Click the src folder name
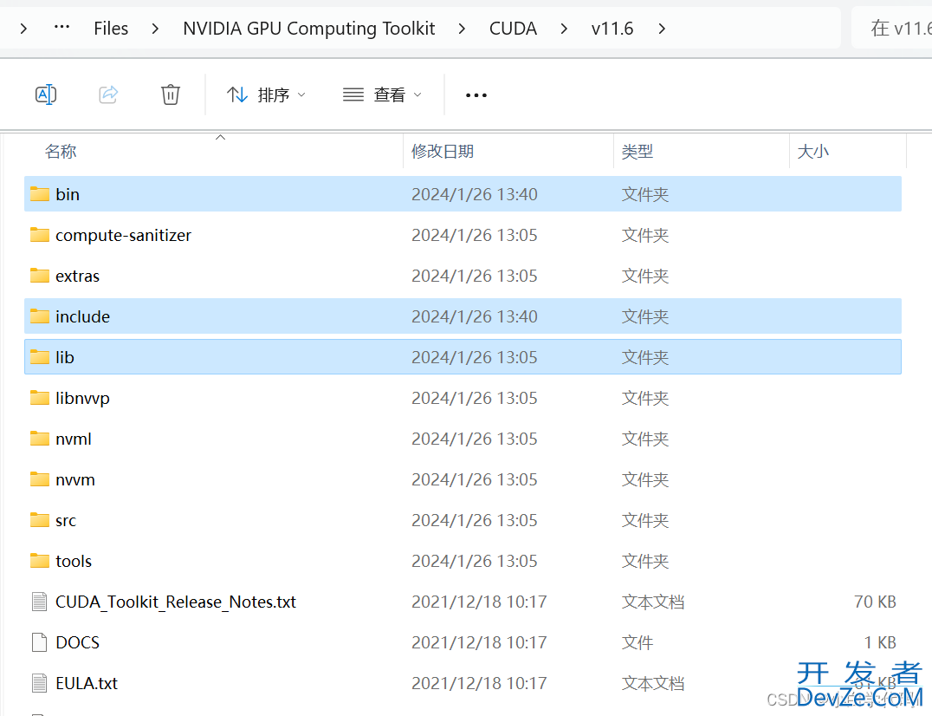This screenshot has width=932, height=716. coord(65,521)
